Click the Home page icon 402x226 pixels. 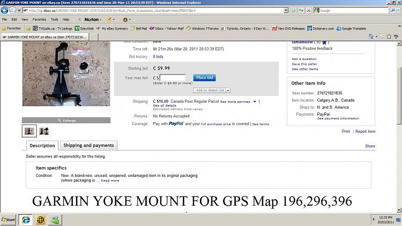pos(371,36)
